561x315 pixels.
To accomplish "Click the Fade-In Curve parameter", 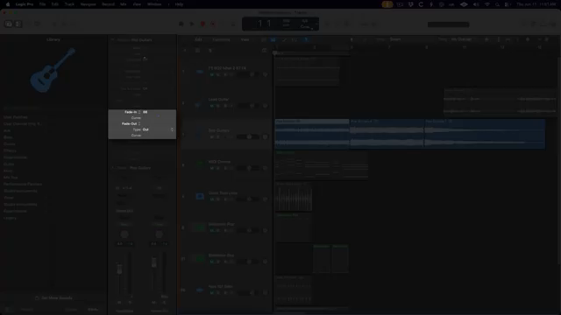I will (136, 118).
